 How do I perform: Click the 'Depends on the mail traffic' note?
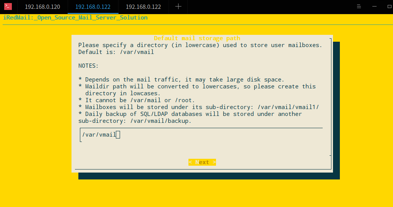[x=181, y=80]
